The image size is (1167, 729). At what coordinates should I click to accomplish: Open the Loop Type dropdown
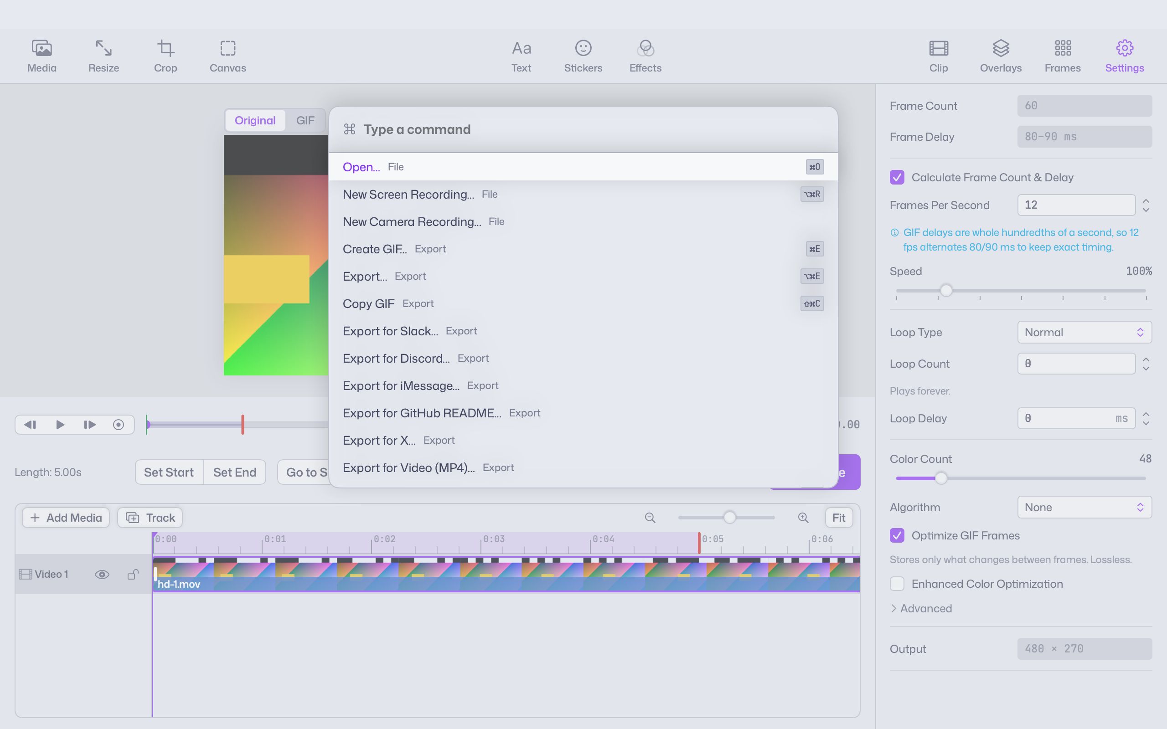[x=1084, y=332]
